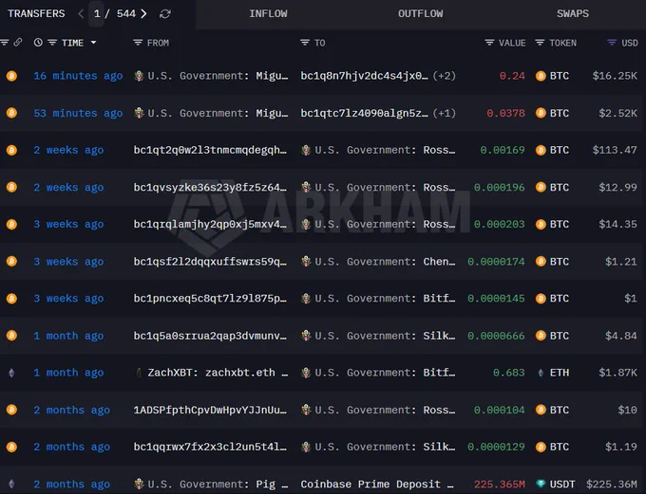Open sender bc1qrqlamjhy2qp0xj5mxv4
The image size is (646, 494).
tap(210, 224)
